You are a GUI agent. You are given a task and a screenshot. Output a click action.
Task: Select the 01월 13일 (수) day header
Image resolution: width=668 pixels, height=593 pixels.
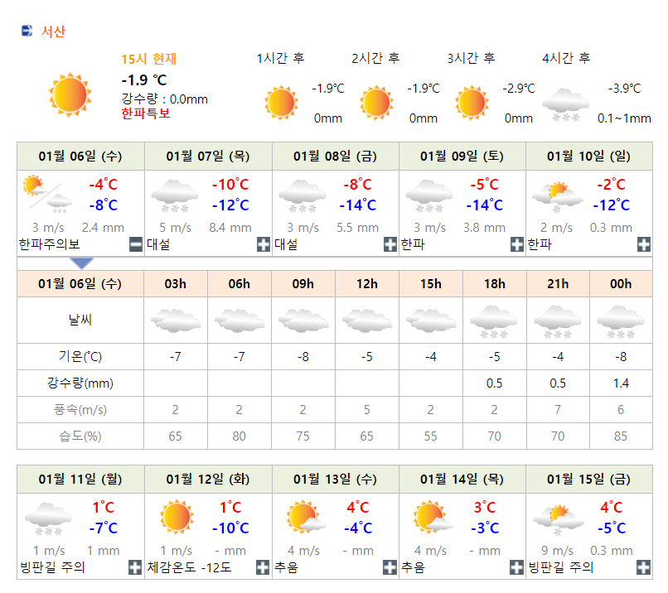pos(336,480)
